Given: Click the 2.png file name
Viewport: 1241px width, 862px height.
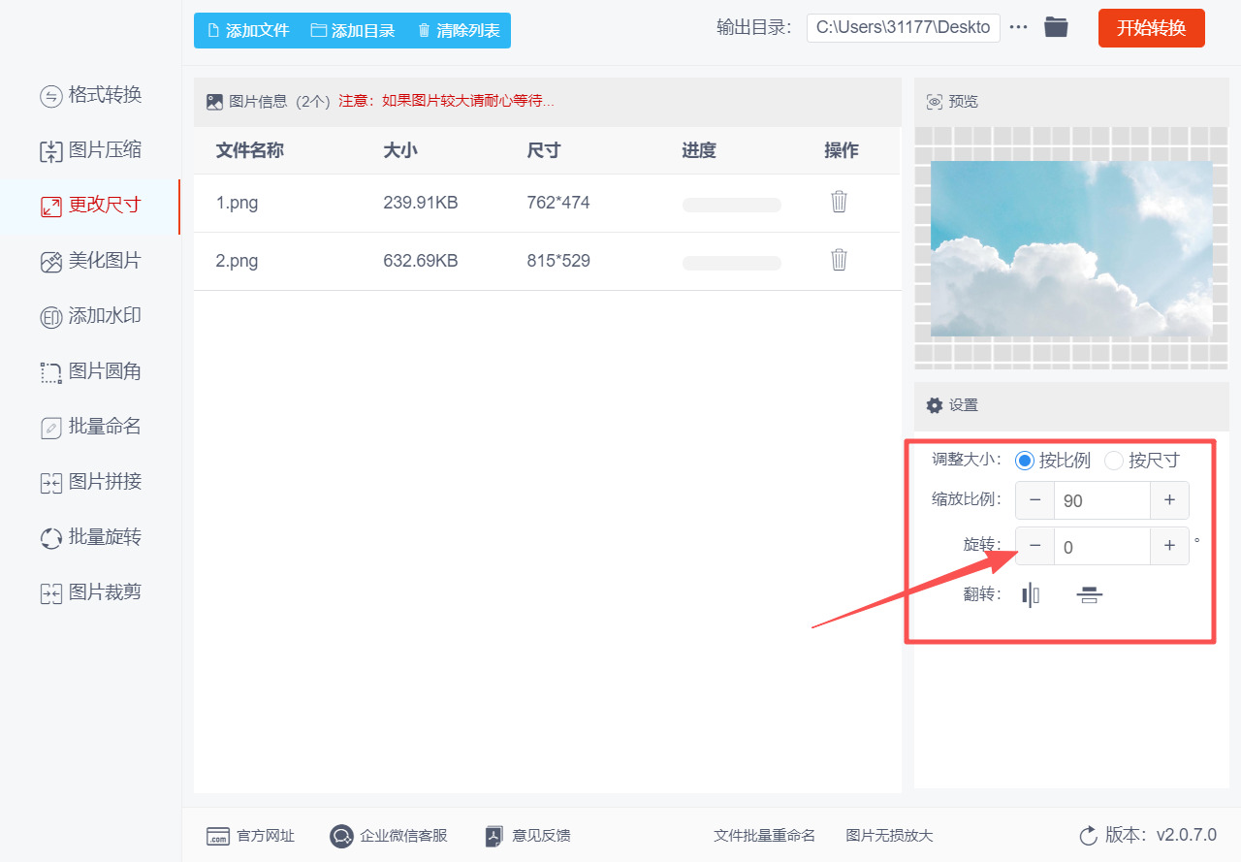Looking at the screenshot, I should pos(237,261).
